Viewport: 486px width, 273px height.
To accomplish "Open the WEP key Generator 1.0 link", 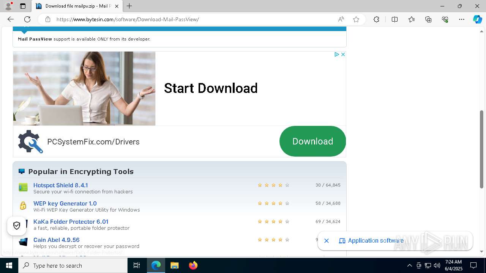I will (x=65, y=204).
